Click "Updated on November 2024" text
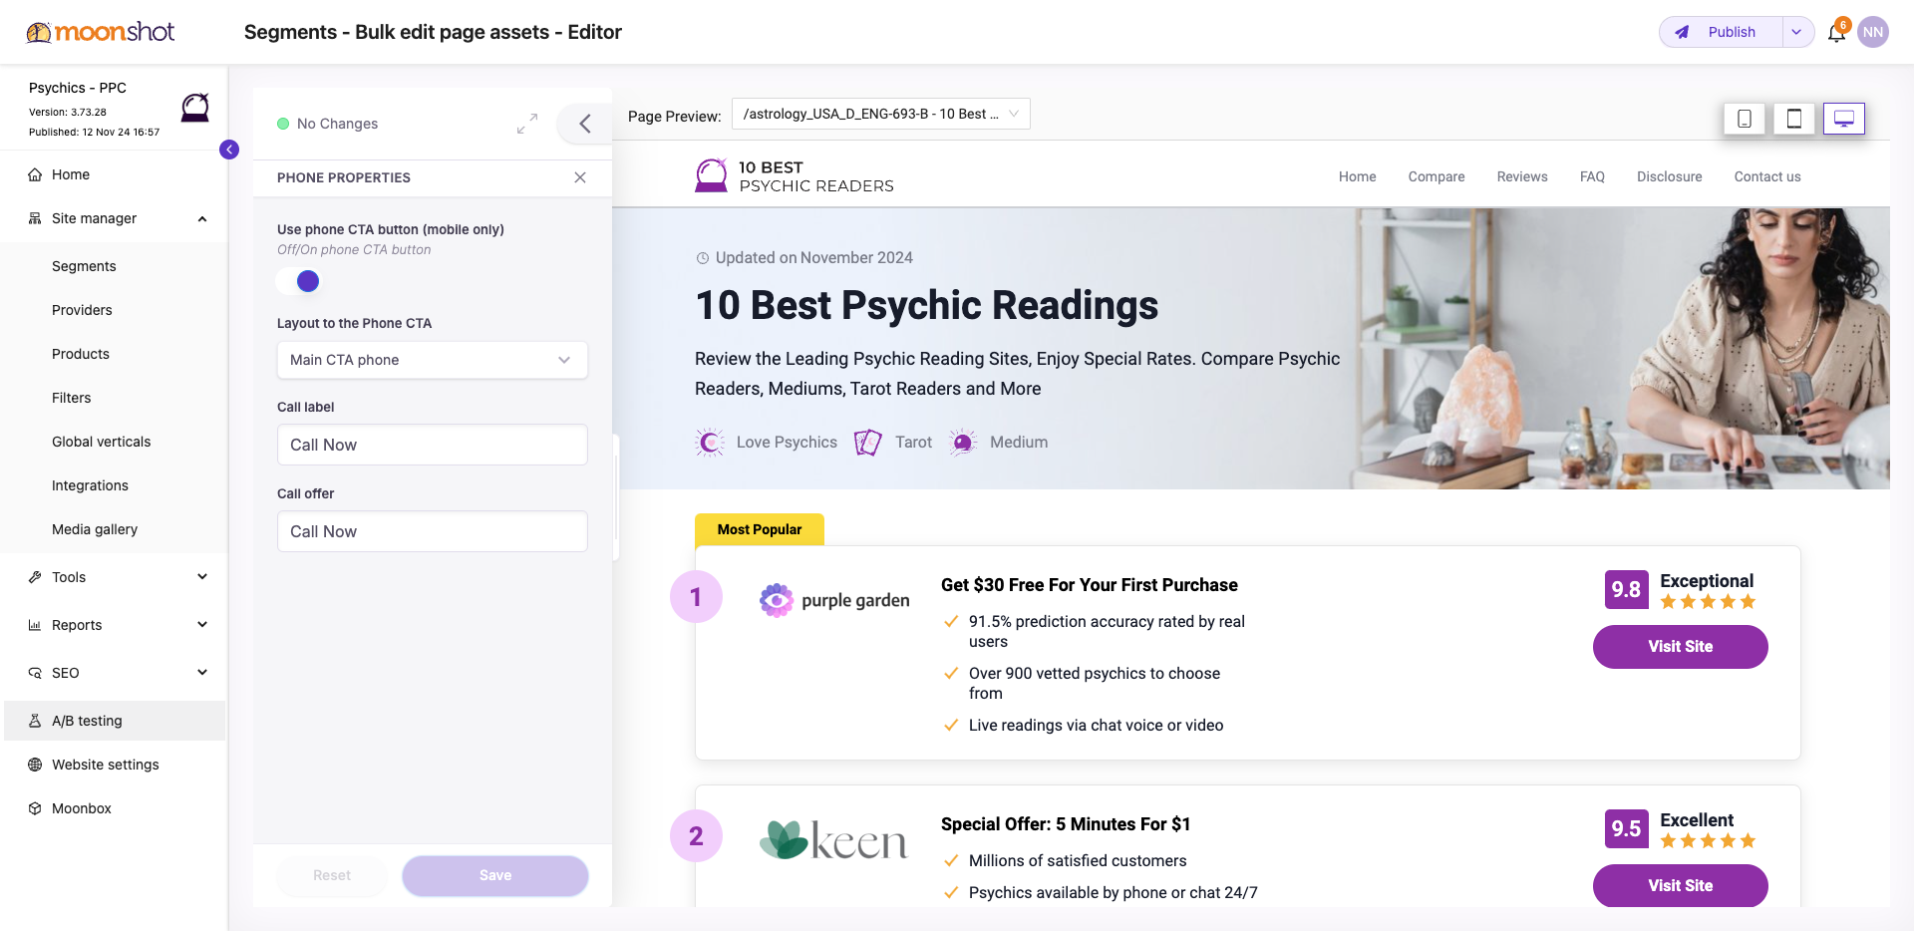Image resolution: width=1914 pixels, height=931 pixels. 814,257
